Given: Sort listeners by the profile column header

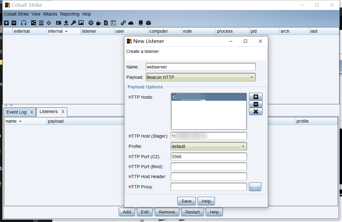Looking at the screenshot, I should tap(316, 121).
